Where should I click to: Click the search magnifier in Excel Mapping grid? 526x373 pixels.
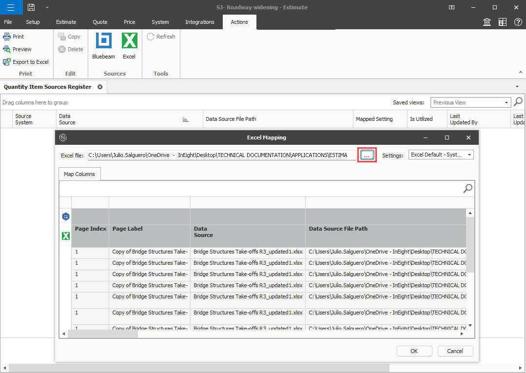tap(468, 189)
